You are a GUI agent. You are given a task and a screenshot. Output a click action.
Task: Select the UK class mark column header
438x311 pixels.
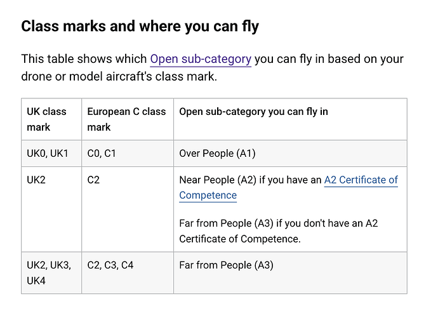click(x=51, y=119)
